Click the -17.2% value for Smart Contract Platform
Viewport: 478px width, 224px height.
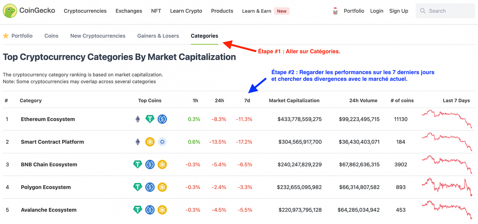pos(244,142)
